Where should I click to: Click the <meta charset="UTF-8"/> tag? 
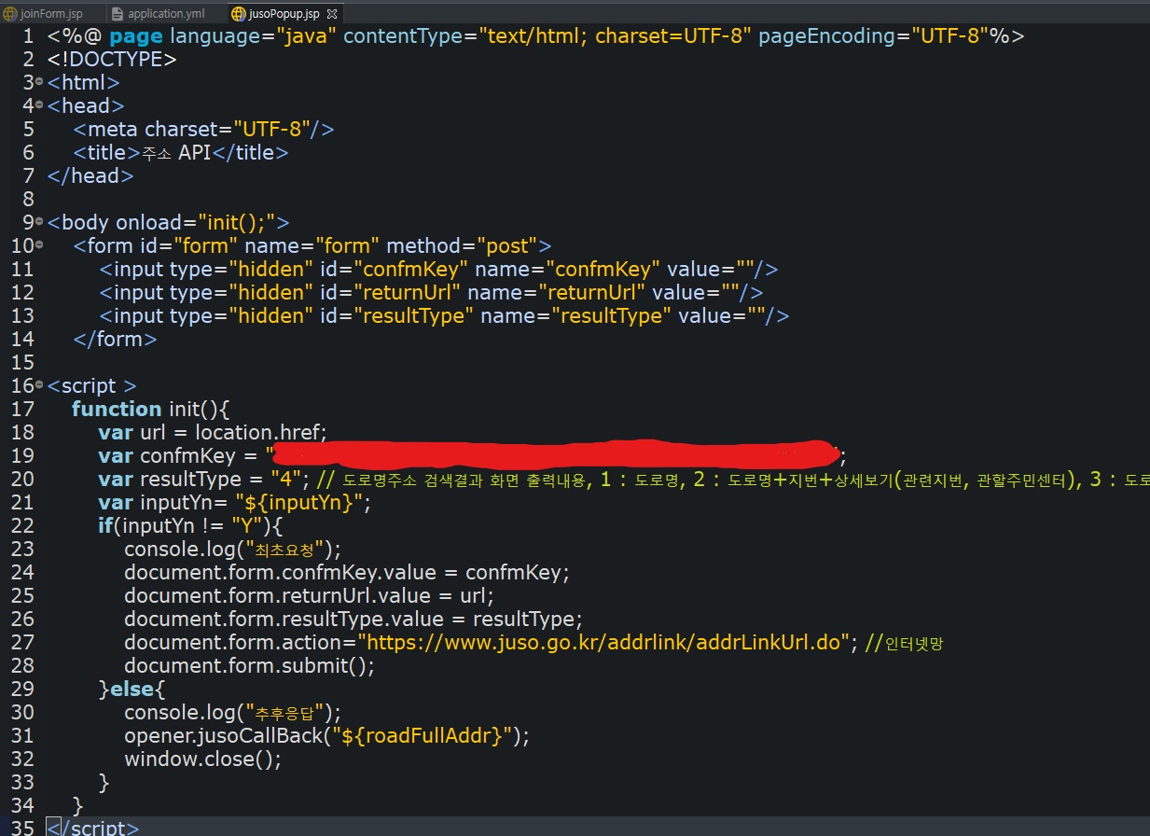pyautogui.click(x=203, y=129)
